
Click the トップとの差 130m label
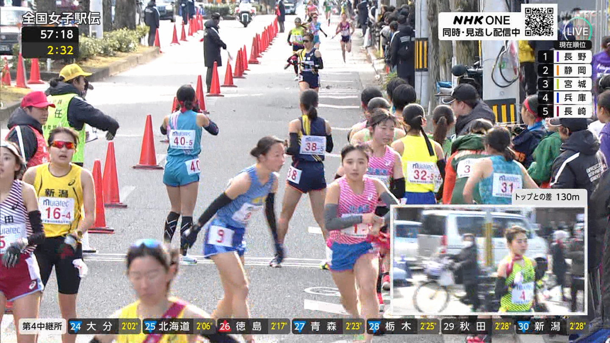click(549, 197)
